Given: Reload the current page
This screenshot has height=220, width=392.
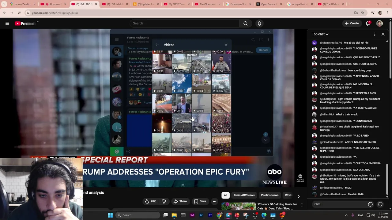Looking at the screenshot, I should [19, 13].
